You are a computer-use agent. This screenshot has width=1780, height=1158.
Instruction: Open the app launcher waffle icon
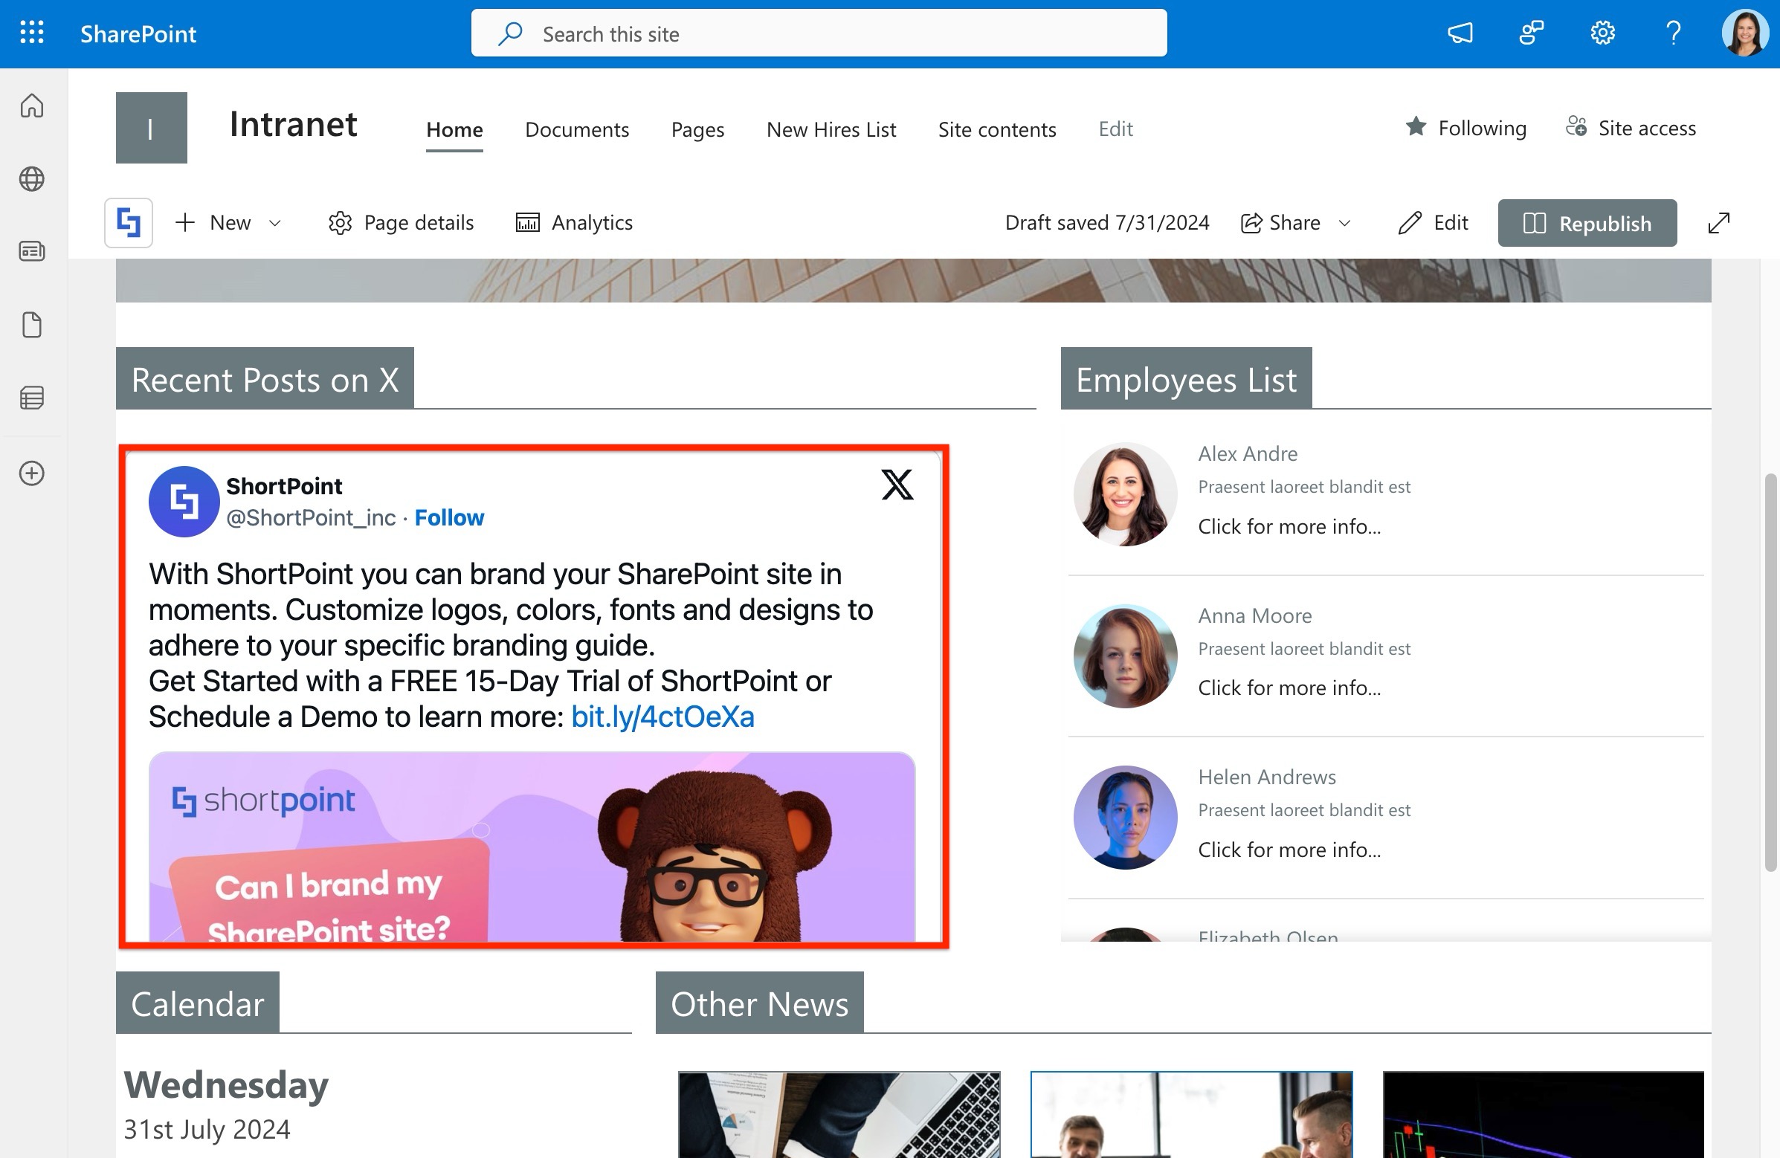[31, 33]
